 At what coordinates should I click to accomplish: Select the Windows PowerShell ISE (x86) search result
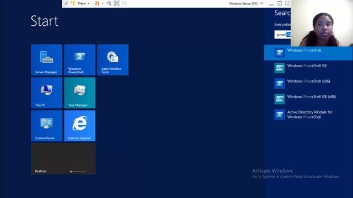(308, 99)
